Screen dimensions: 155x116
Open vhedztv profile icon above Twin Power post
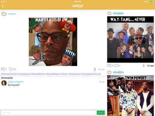(109, 72)
